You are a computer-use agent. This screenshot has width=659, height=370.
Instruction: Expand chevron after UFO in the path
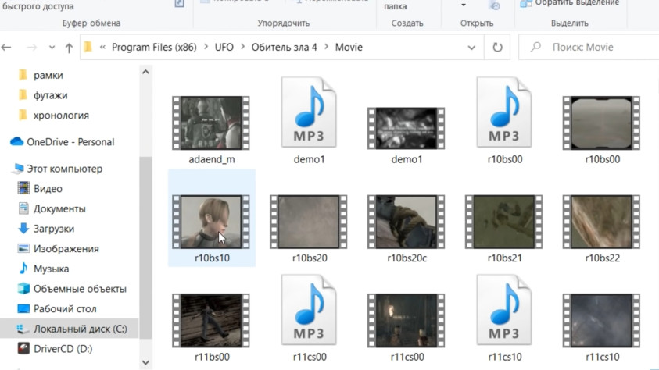tap(243, 47)
